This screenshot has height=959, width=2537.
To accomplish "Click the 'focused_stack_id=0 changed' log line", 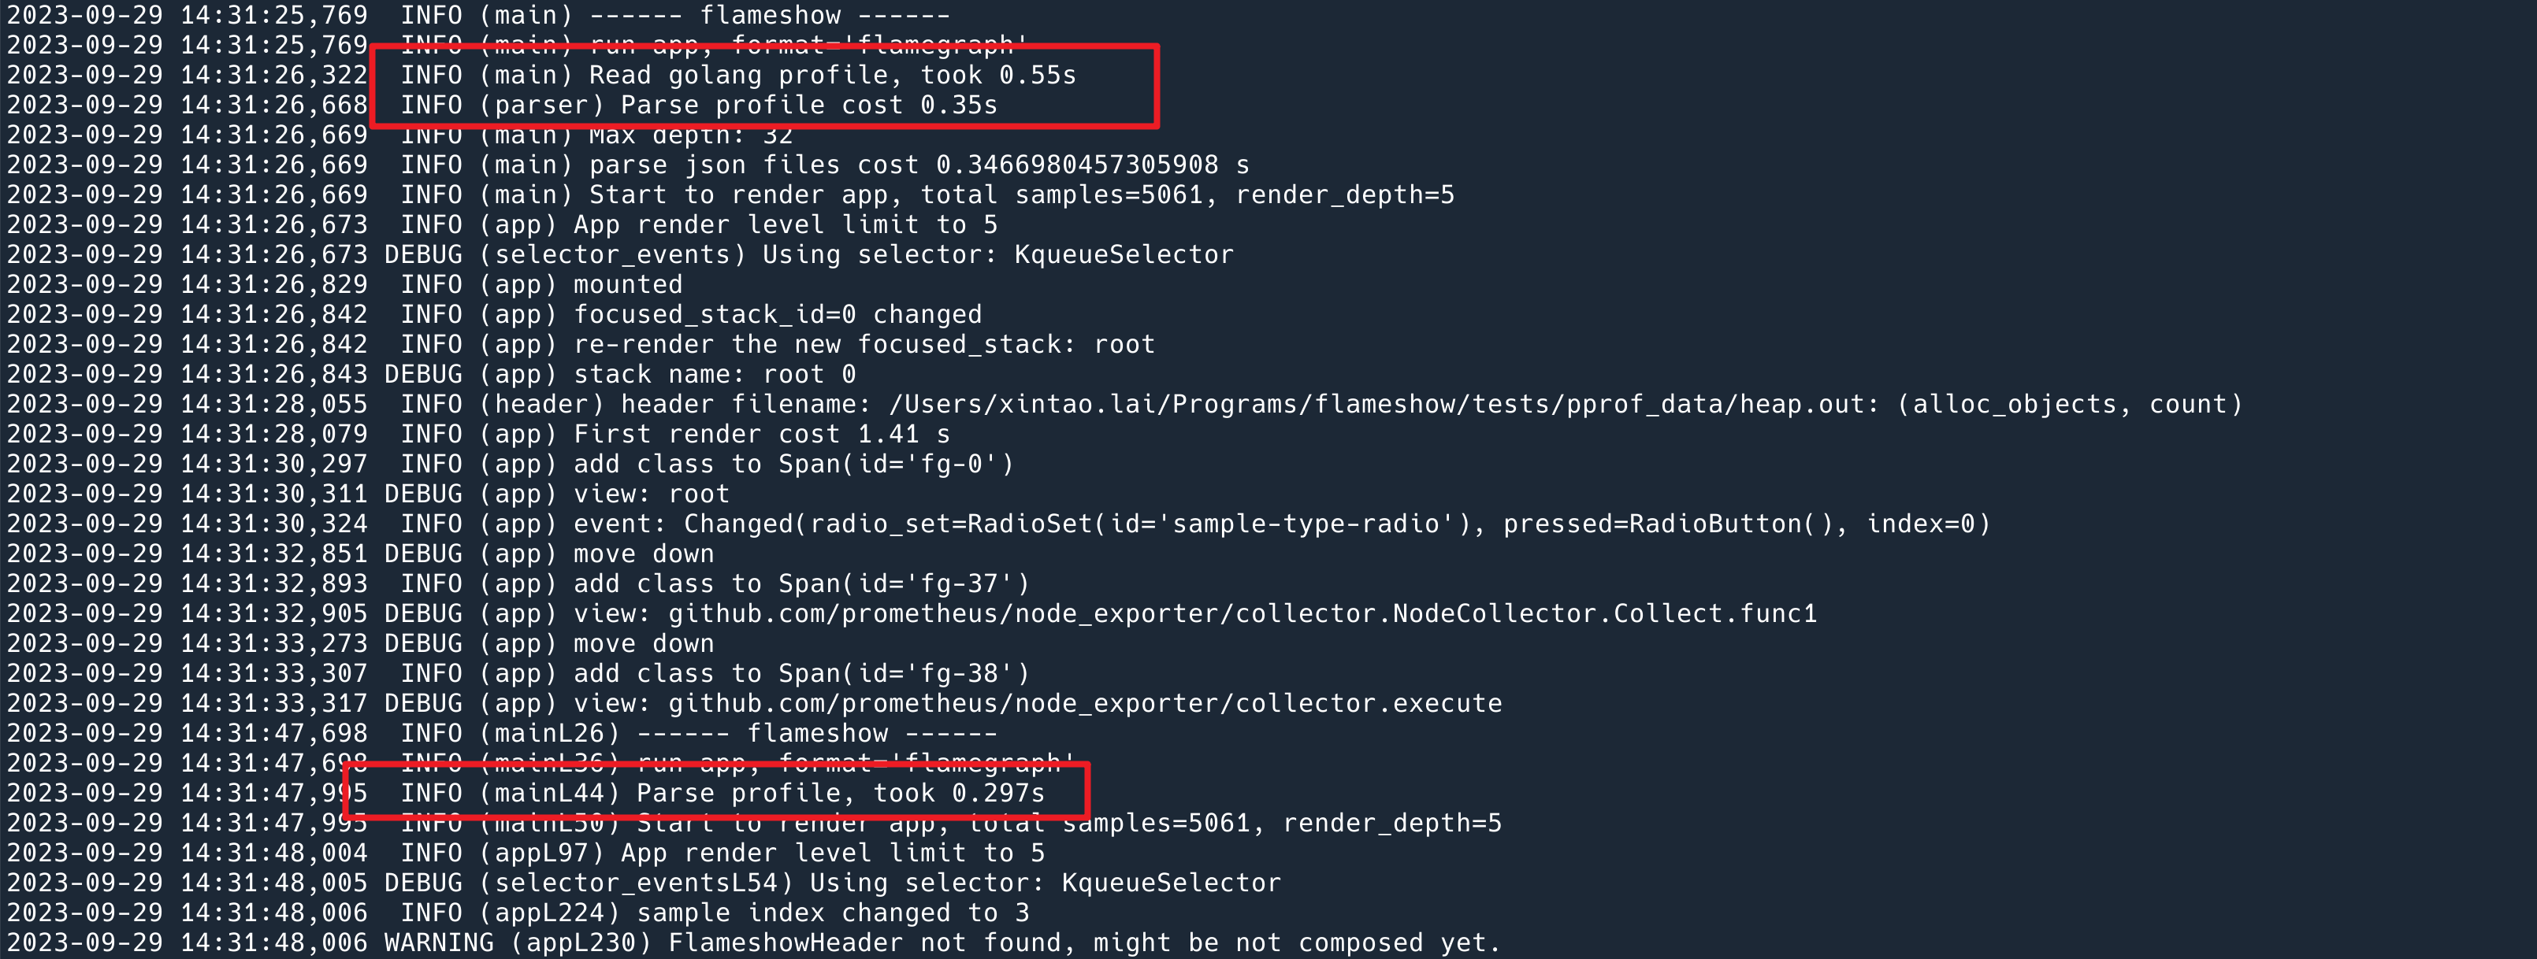I will 777,314.
